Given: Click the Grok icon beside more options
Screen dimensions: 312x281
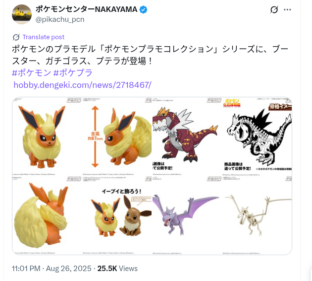Looking at the screenshot, I should point(274,9).
